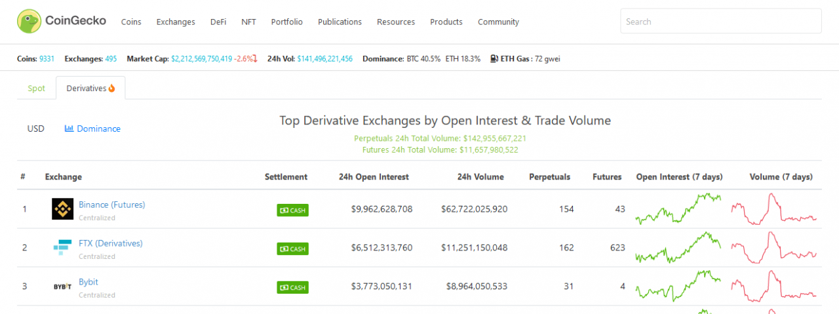Click the Exchanges count 495 link

point(111,59)
